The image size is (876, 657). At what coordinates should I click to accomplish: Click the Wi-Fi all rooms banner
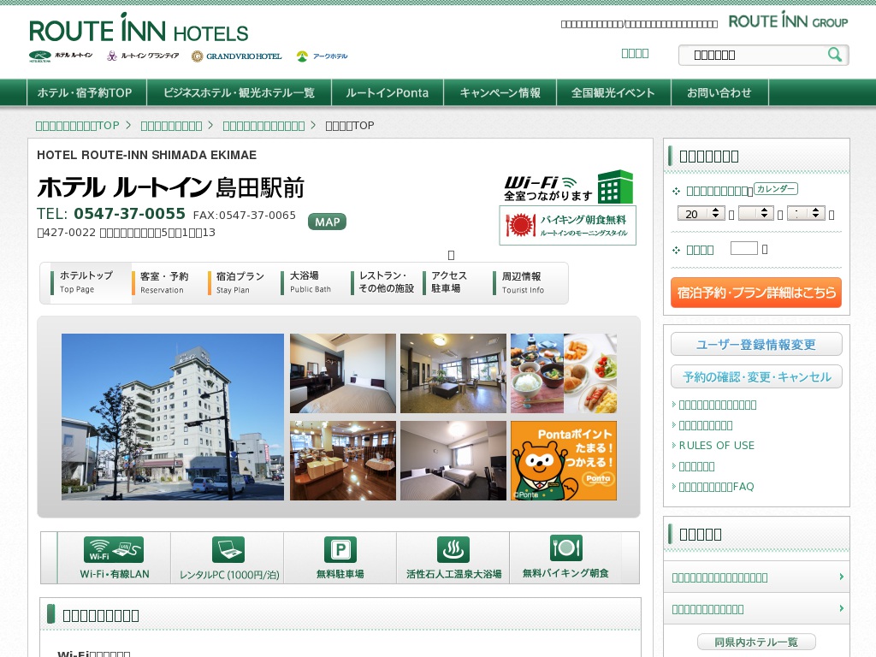click(x=568, y=187)
